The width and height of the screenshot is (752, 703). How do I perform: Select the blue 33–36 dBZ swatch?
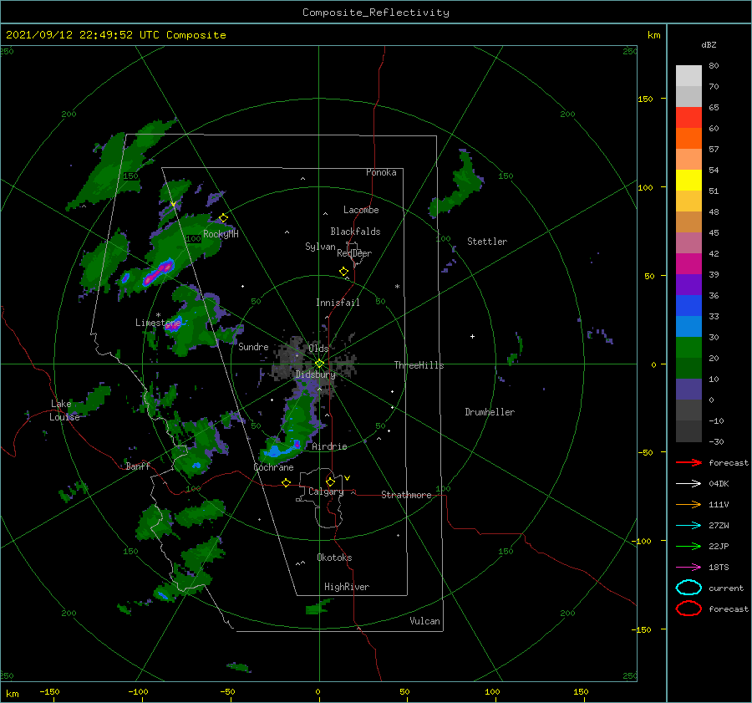coord(688,306)
